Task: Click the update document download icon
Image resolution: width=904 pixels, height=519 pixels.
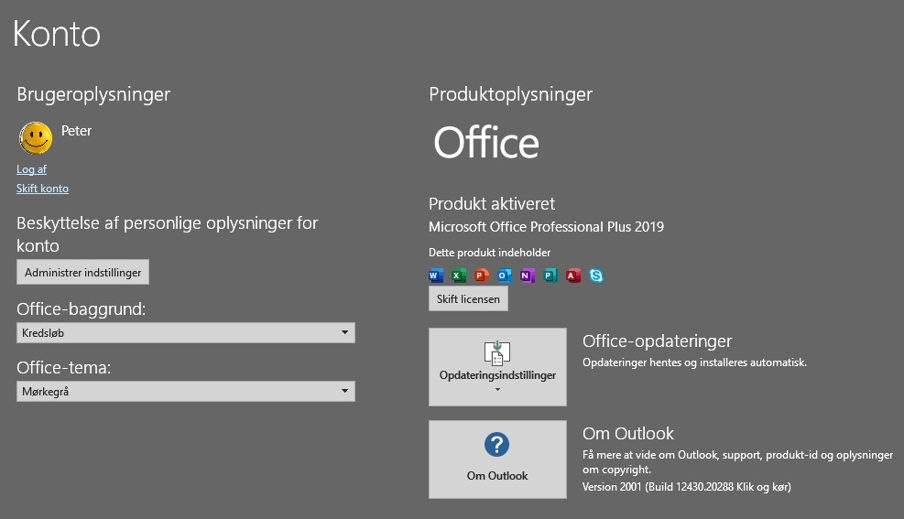Action: point(497,353)
